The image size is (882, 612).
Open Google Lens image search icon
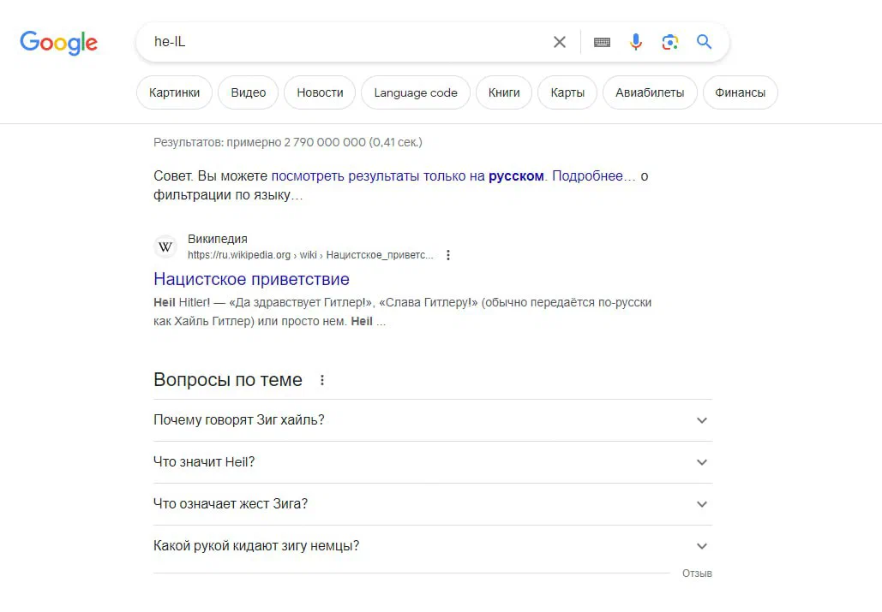coord(670,42)
